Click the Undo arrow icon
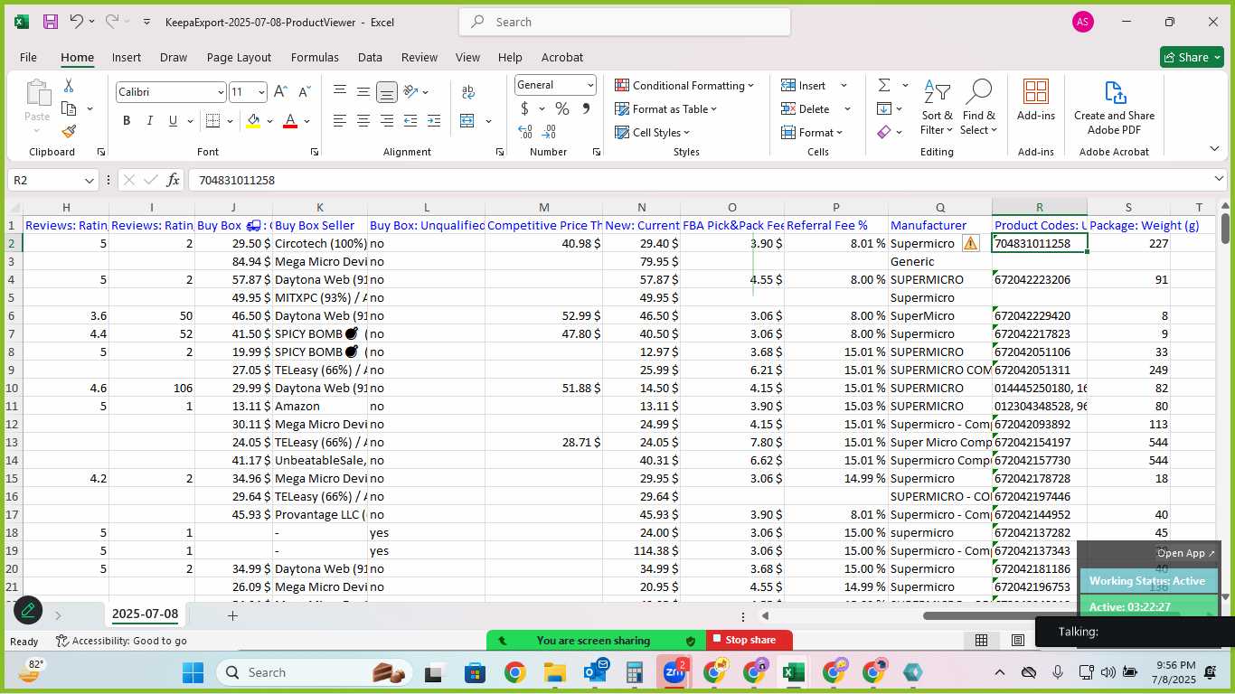The height and width of the screenshot is (694, 1235). [77, 22]
